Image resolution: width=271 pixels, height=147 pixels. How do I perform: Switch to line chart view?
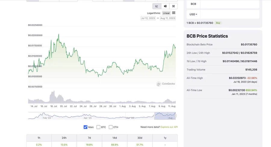coord(157,6)
